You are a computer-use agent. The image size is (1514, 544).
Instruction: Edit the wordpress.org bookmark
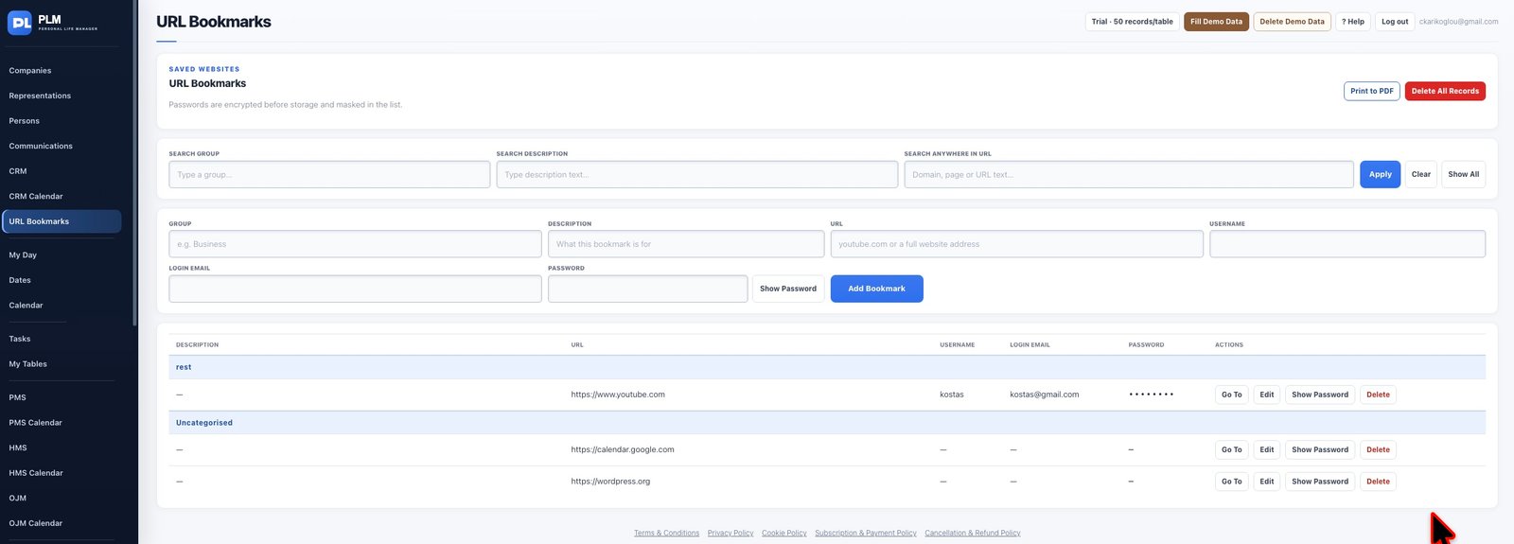(x=1266, y=482)
